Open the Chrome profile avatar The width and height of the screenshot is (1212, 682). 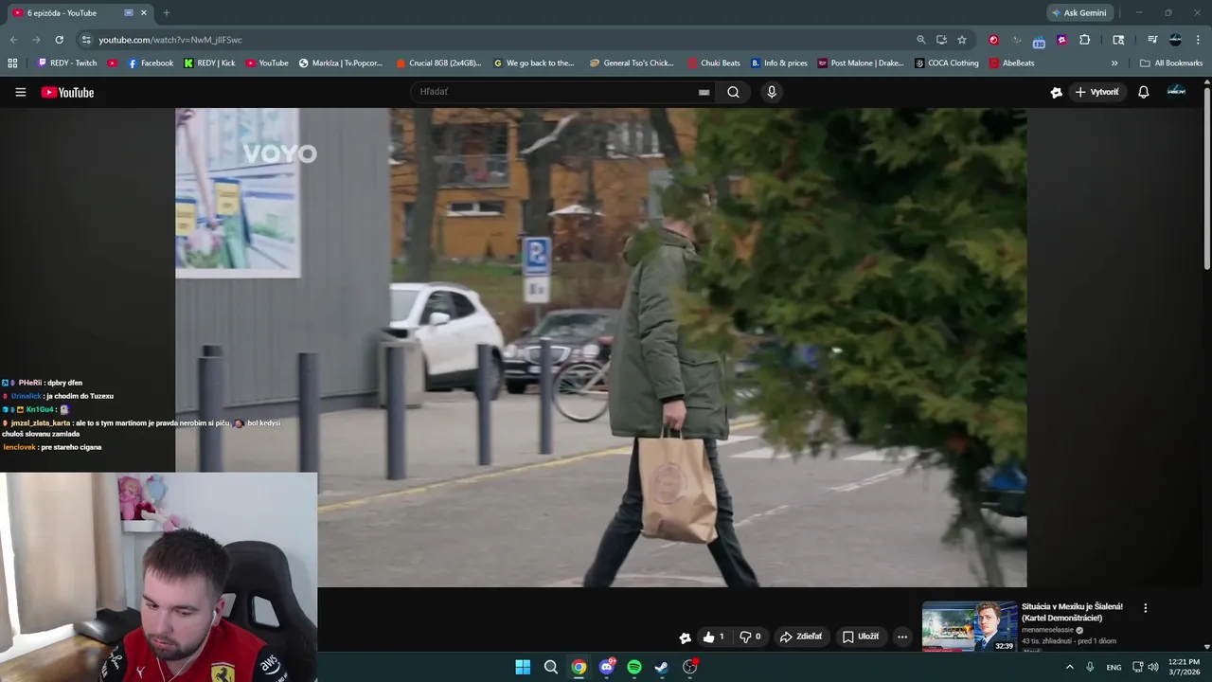point(1175,40)
